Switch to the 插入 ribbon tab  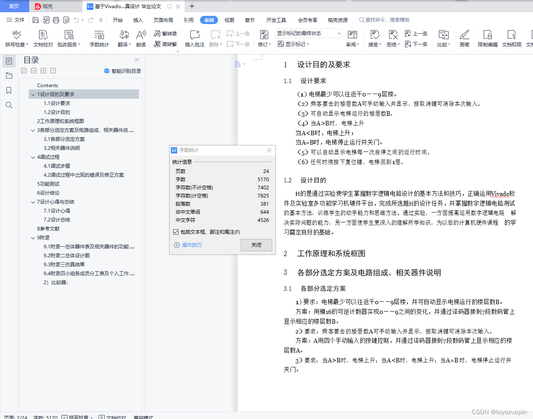coord(138,19)
